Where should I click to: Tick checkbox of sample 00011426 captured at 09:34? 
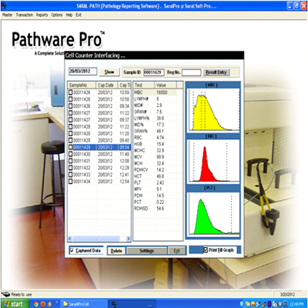71,106
